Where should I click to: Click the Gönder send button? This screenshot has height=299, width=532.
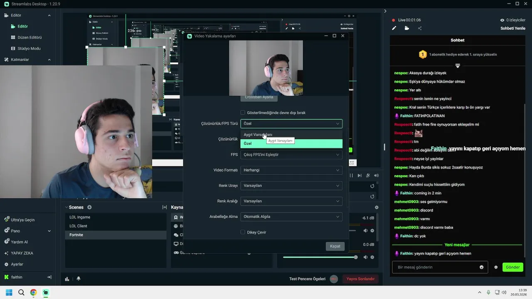pyautogui.click(x=512, y=267)
